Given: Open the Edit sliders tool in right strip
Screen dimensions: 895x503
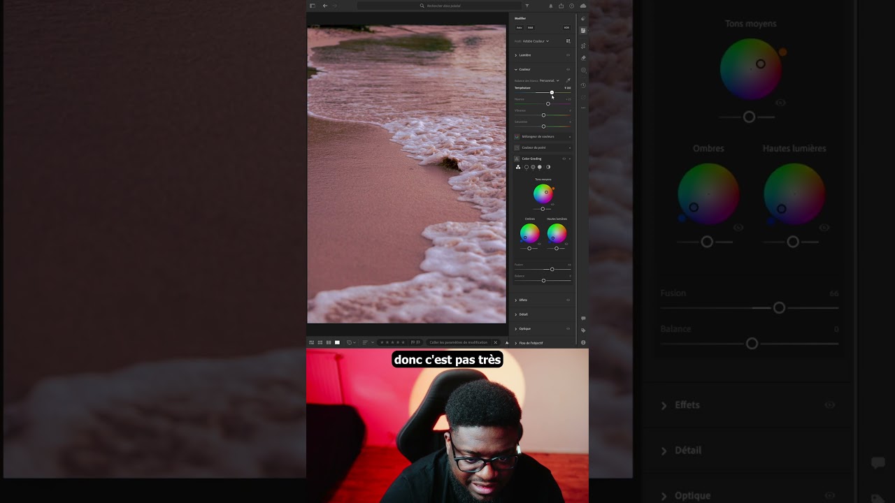Looking at the screenshot, I should (583, 30).
